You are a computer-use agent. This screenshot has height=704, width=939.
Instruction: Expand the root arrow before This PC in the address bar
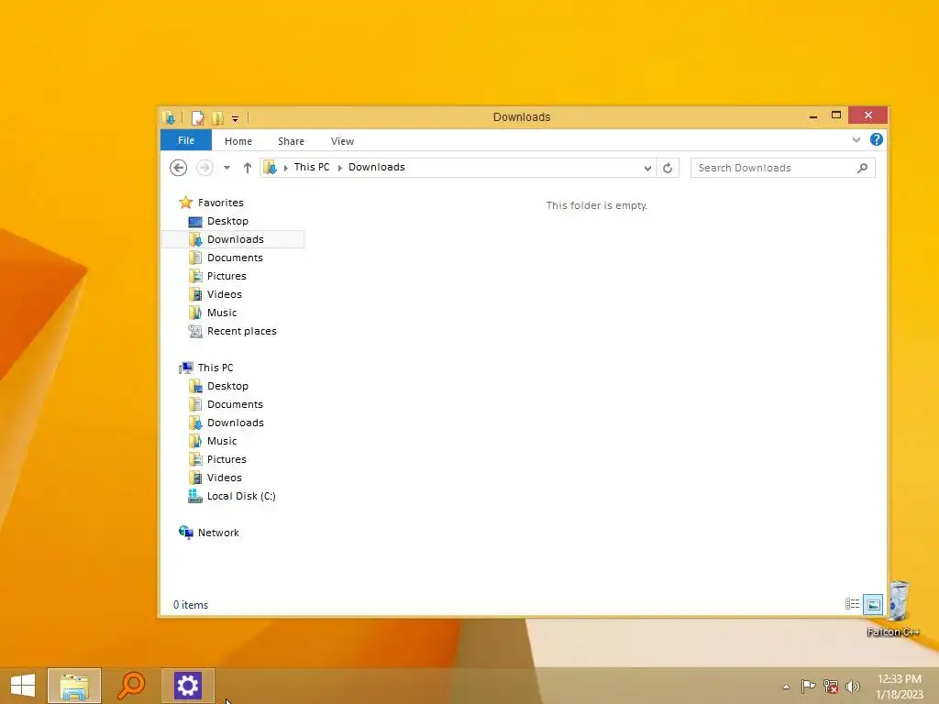tap(286, 168)
